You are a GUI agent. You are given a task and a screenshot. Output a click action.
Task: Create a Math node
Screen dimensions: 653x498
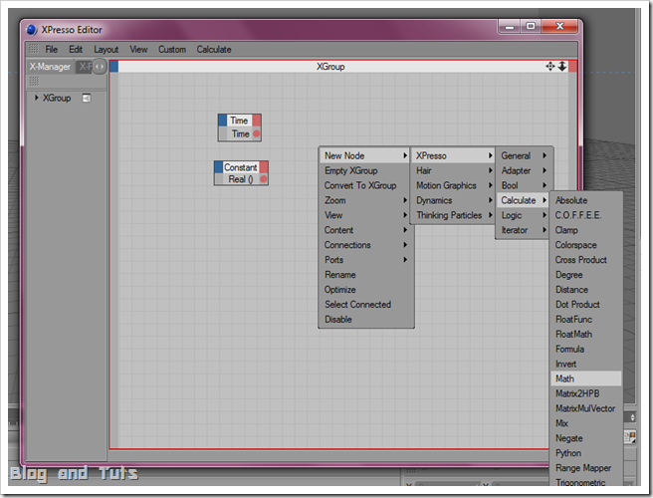click(586, 378)
